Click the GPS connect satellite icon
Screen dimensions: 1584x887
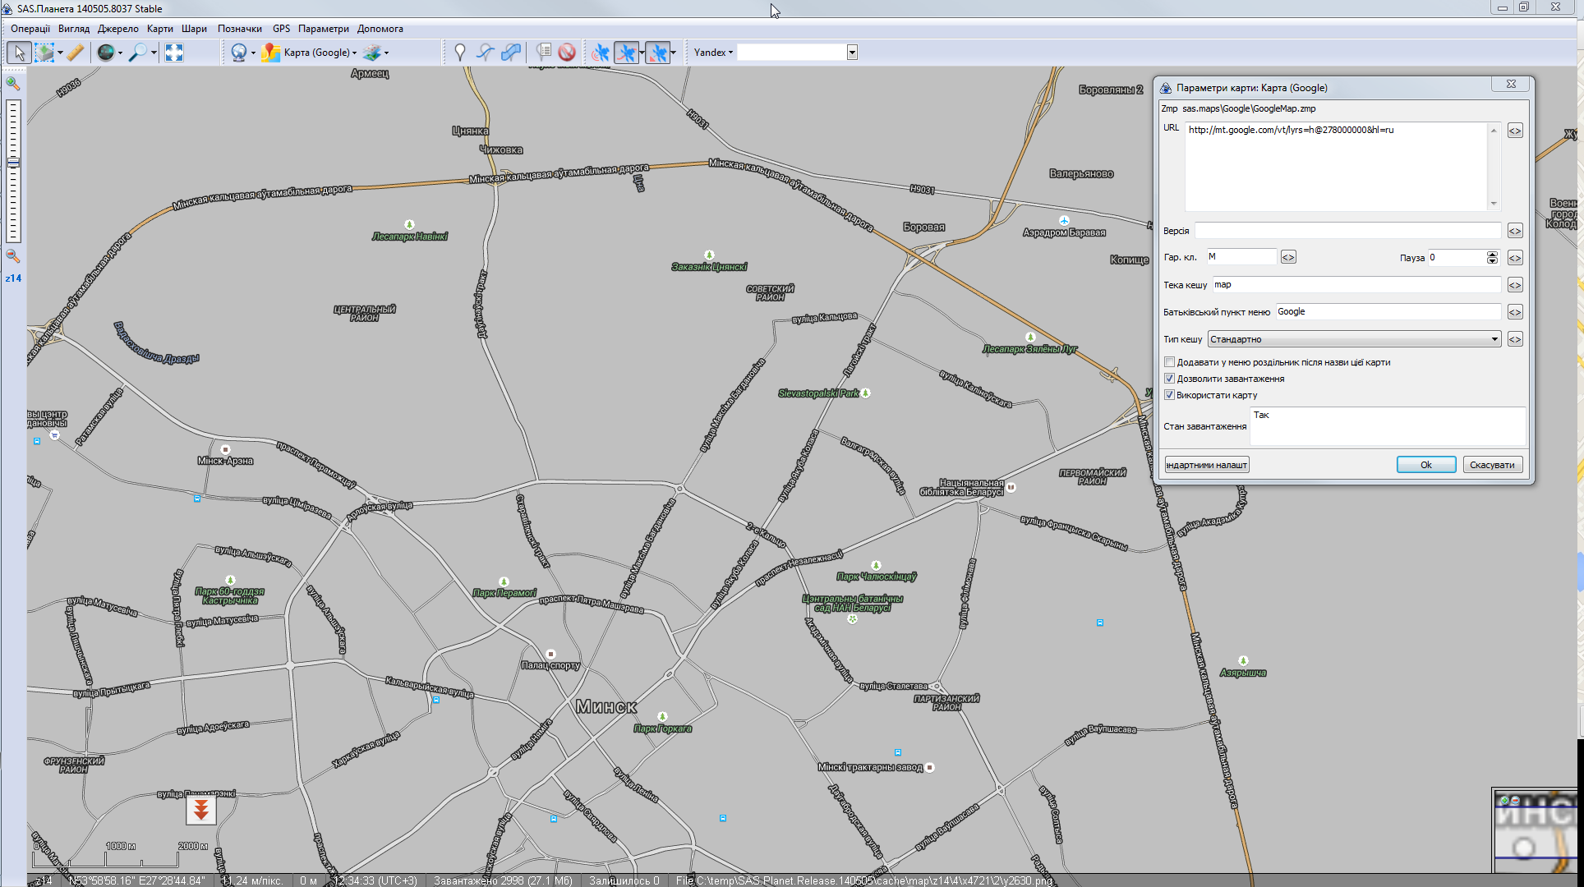point(601,53)
